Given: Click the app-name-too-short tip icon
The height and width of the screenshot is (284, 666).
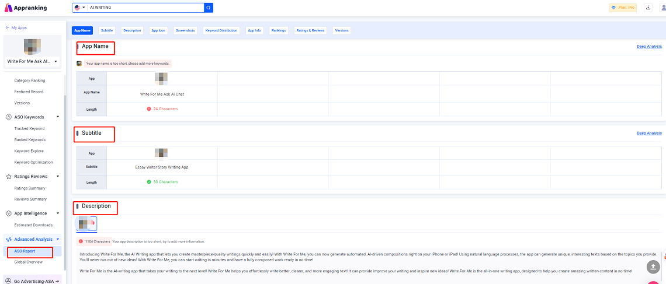Looking at the screenshot, I should (79, 64).
